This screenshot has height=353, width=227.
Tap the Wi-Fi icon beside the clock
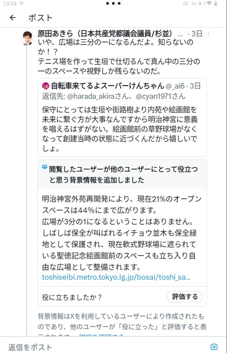pyautogui.click(x=22, y=3)
